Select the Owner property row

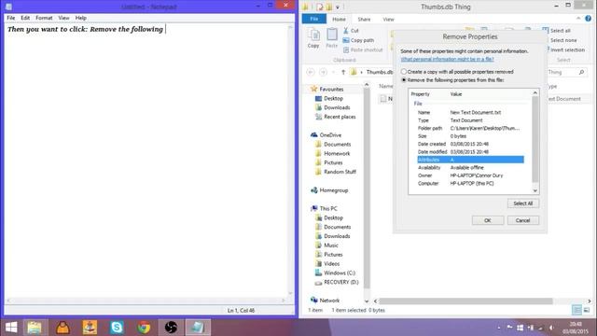coord(470,175)
